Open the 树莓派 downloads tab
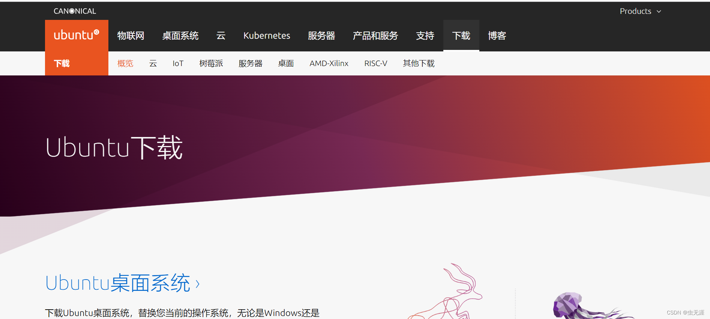This screenshot has height=319, width=710. (211, 63)
